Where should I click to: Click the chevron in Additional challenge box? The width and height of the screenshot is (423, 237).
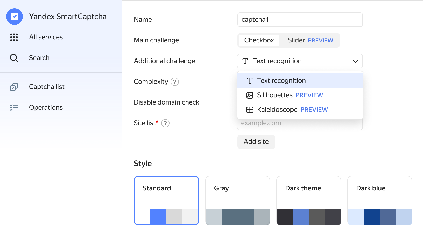tap(356, 61)
